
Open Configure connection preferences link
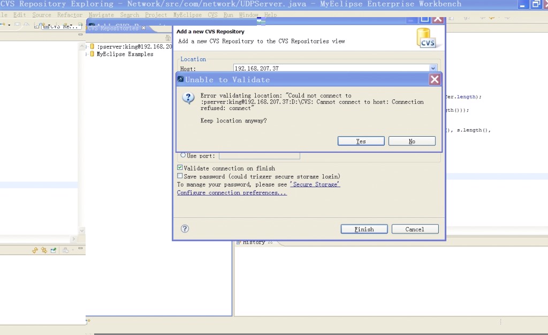tap(232, 193)
